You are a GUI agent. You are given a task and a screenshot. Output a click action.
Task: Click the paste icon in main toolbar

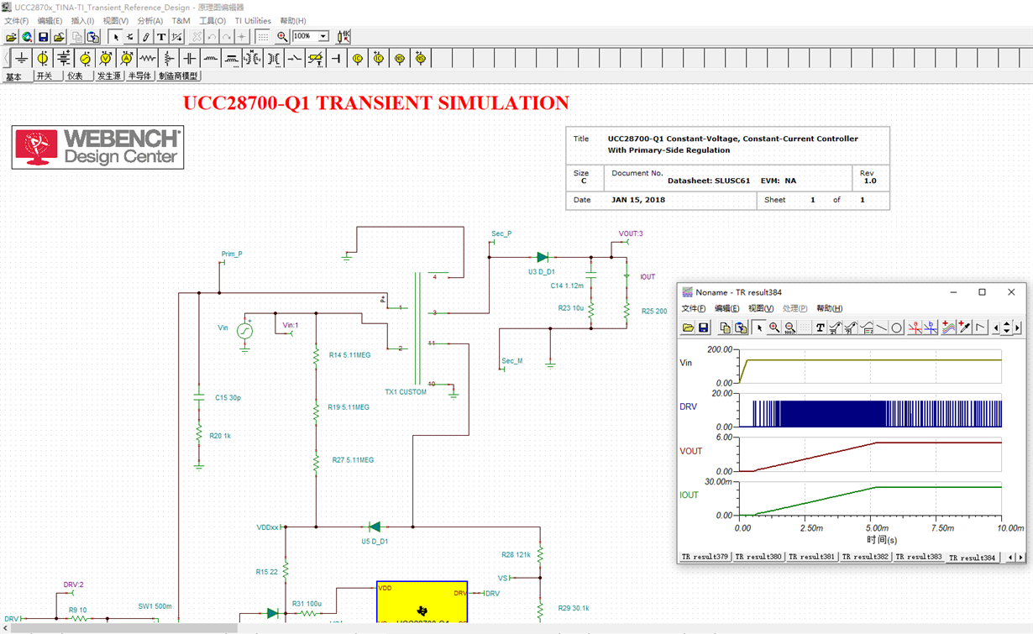pyautogui.click(x=93, y=37)
